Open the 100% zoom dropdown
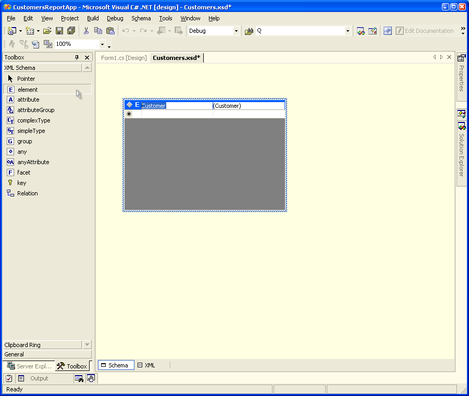 pyautogui.click(x=102, y=44)
